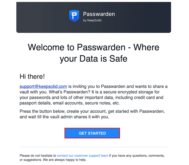This screenshot has width=189, height=165.
Task: Click the "Hi there!" greeting
Action: pos(32,76)
